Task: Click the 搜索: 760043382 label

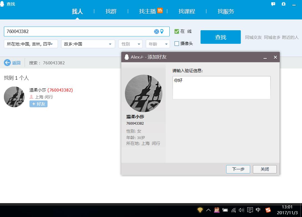Action: (47, 63)
